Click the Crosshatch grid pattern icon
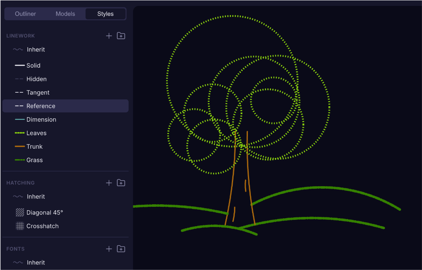Viewport: 422px width, 270px height. (x=20, y=226)
